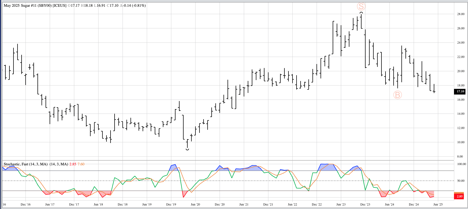Image resolution: width=468 pixels, height=209 pixels.
Task: Click the 100.00 stochastic axis label
Action: pyautogui.click(x=461, y=164)
